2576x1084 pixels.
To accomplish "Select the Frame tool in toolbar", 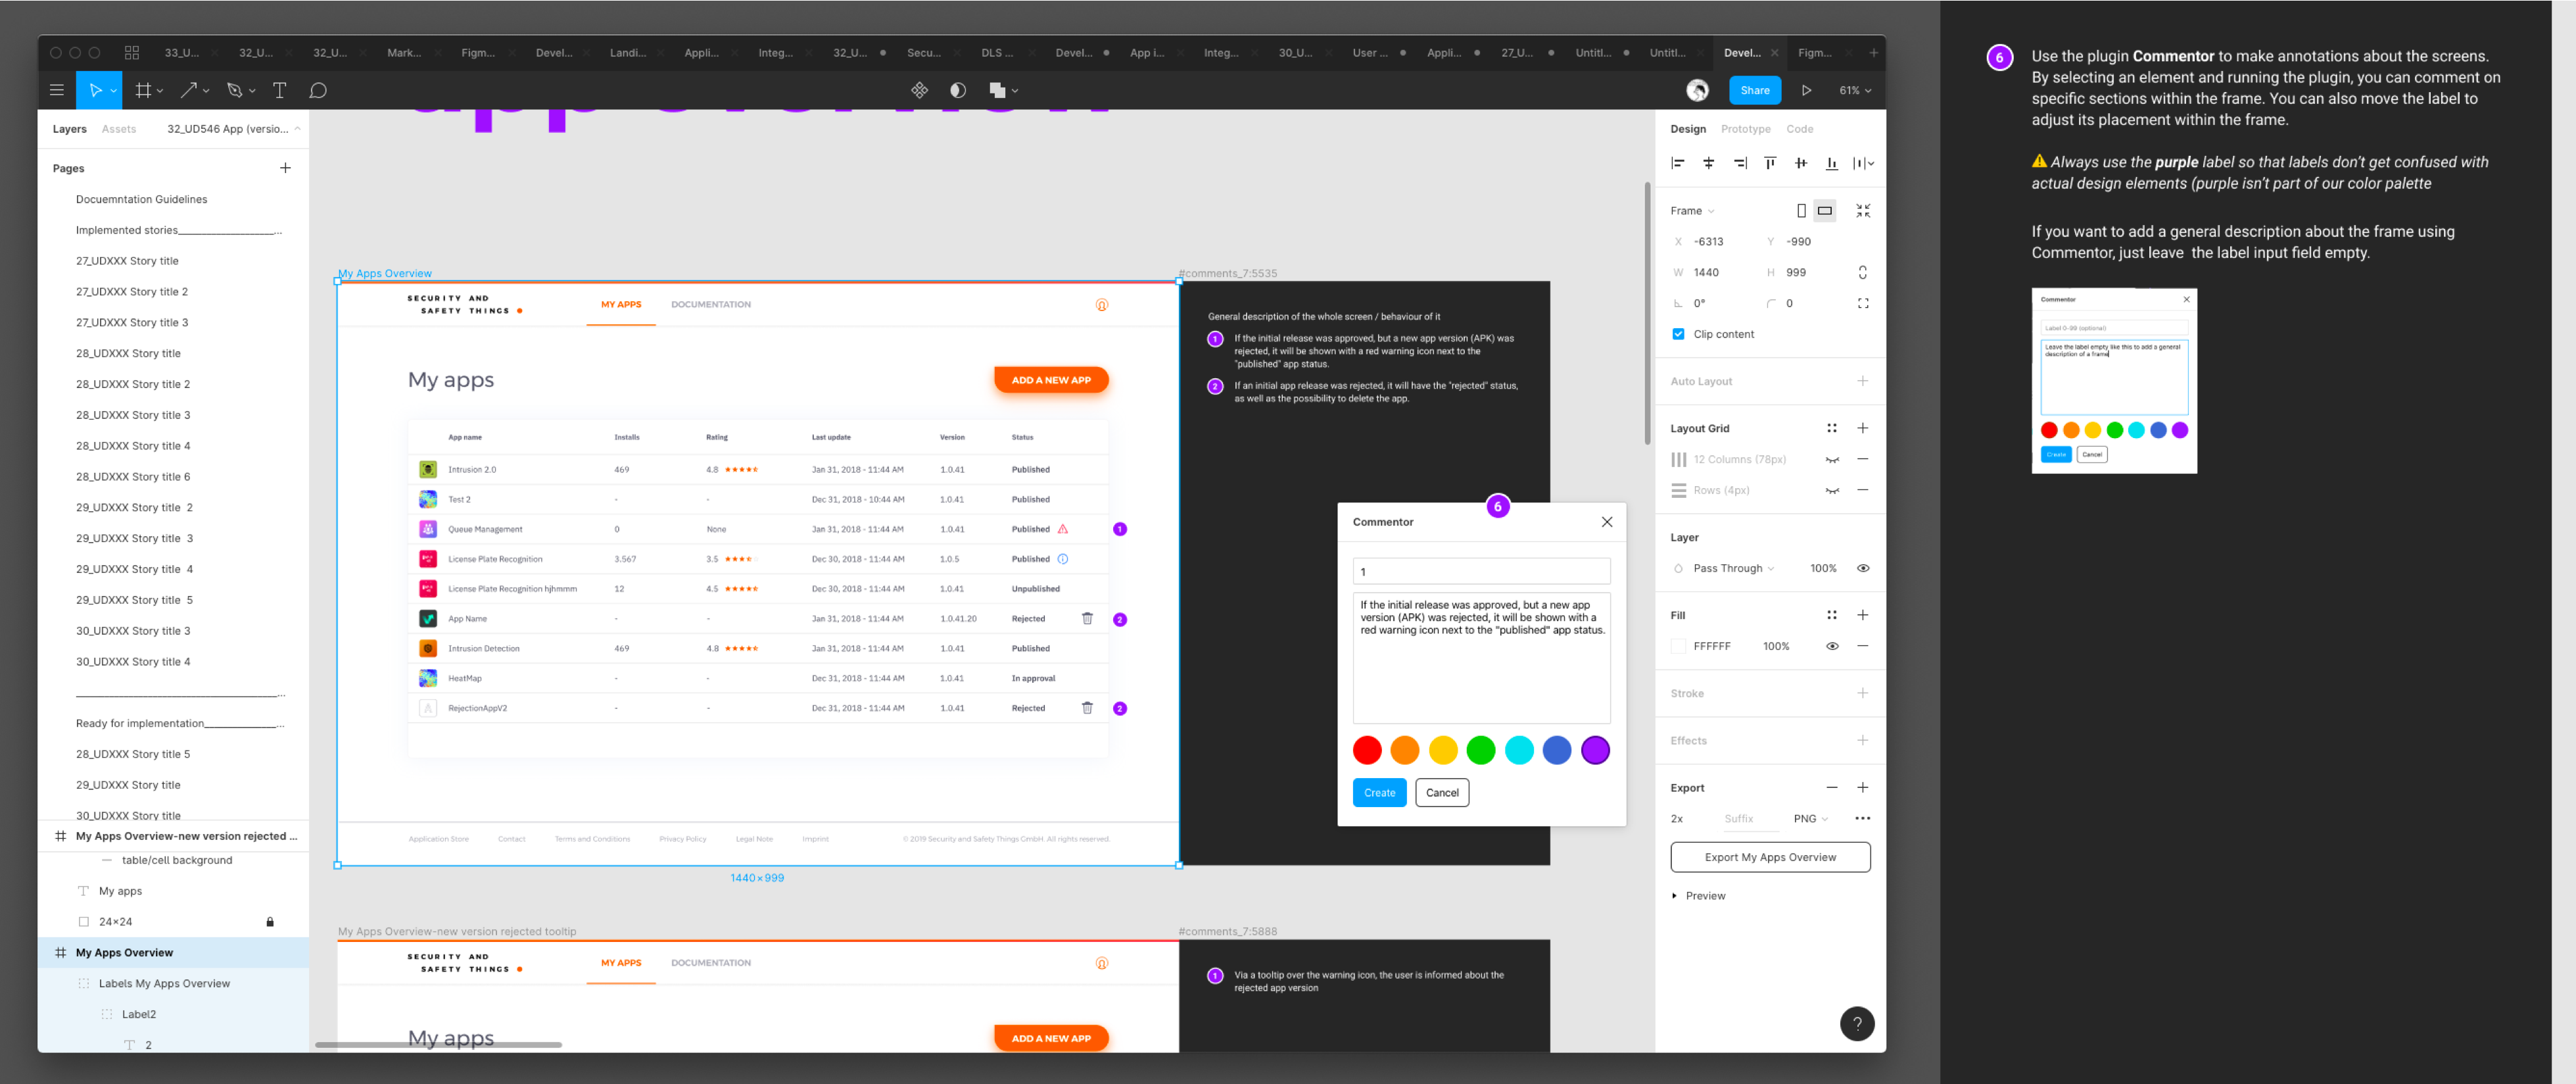I will point(143,90).
